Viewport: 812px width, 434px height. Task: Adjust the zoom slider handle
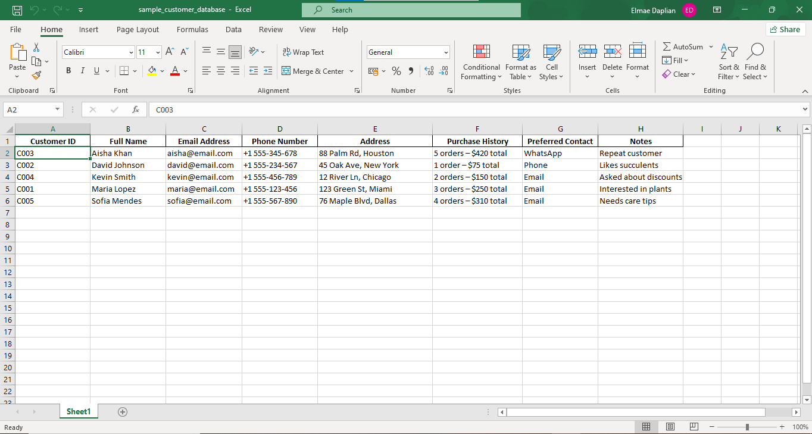pos(747,427)
